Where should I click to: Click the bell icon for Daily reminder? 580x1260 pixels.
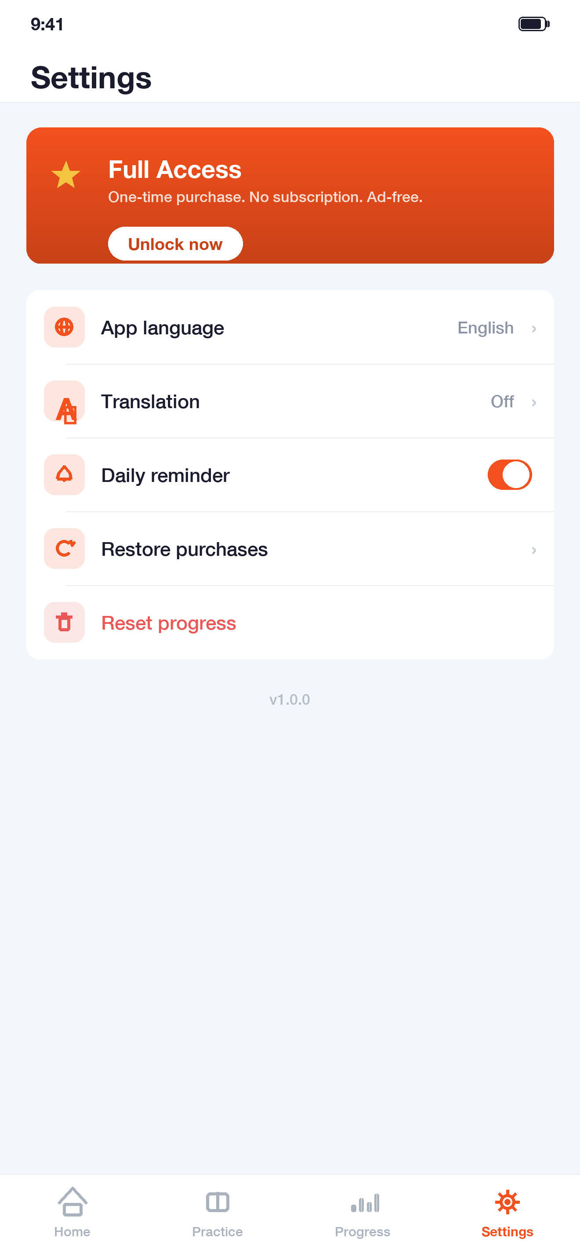64,475
